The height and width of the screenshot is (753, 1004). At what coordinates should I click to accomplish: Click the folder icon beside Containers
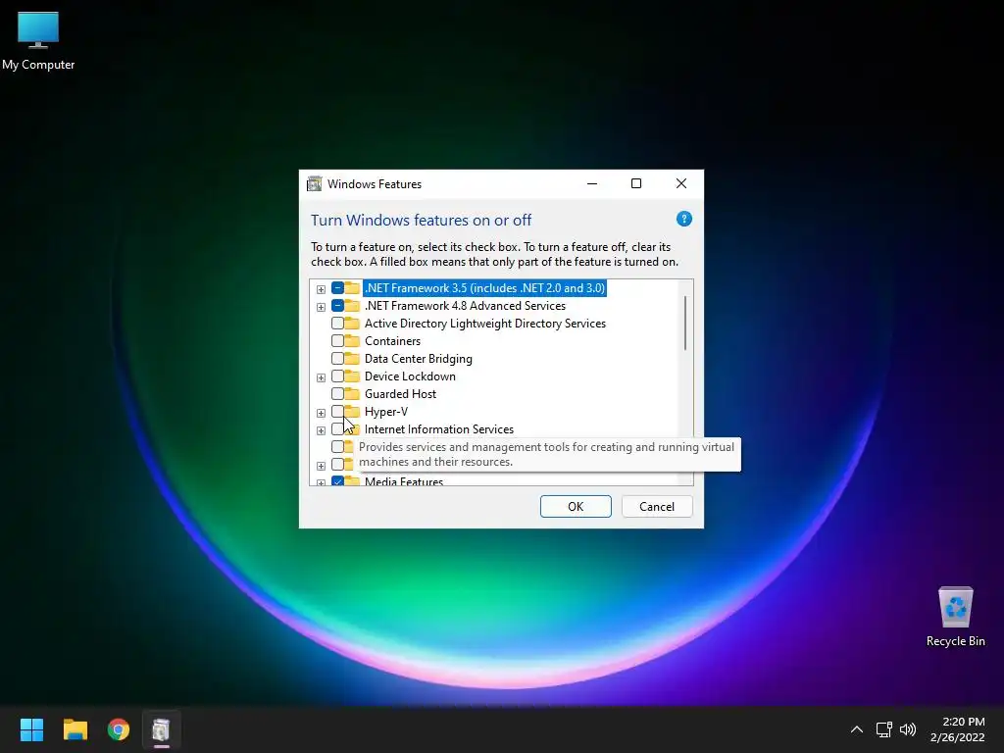352,340
